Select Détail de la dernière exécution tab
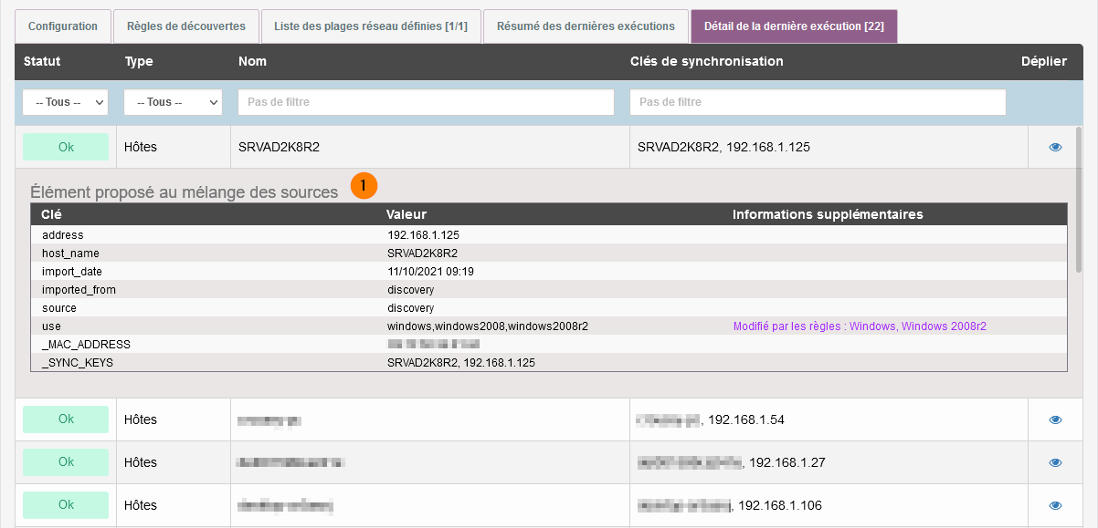 (793, 26)
